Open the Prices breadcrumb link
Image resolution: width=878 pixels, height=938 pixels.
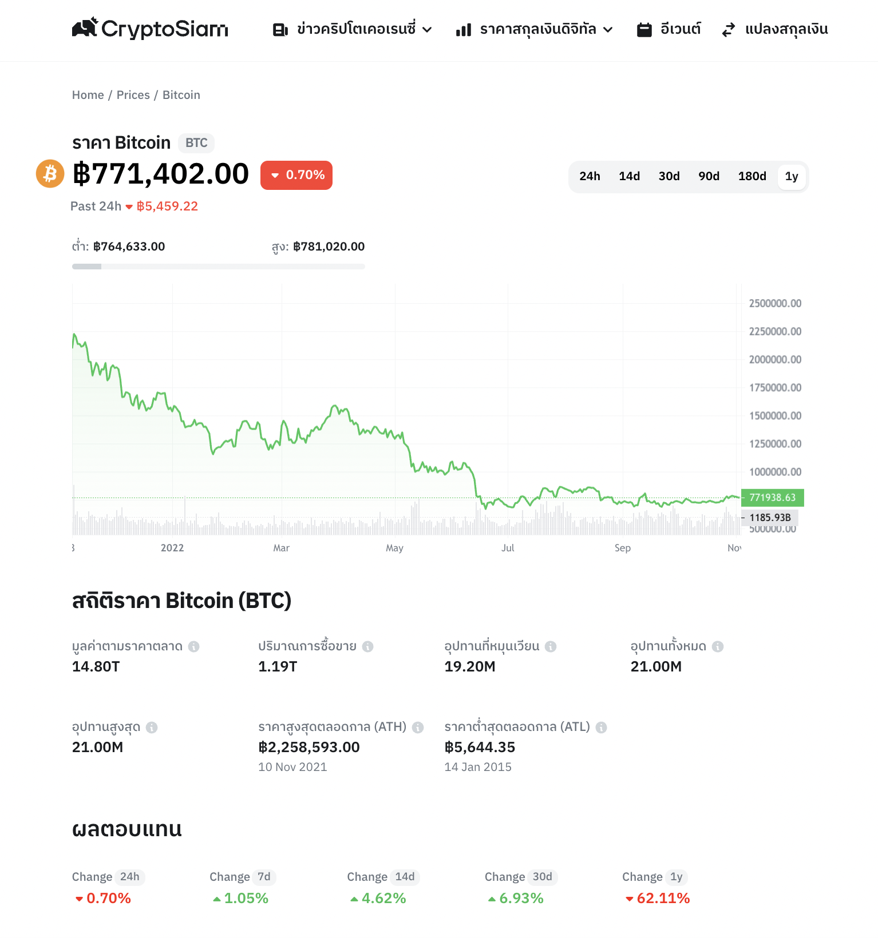(x=133, y=95)
